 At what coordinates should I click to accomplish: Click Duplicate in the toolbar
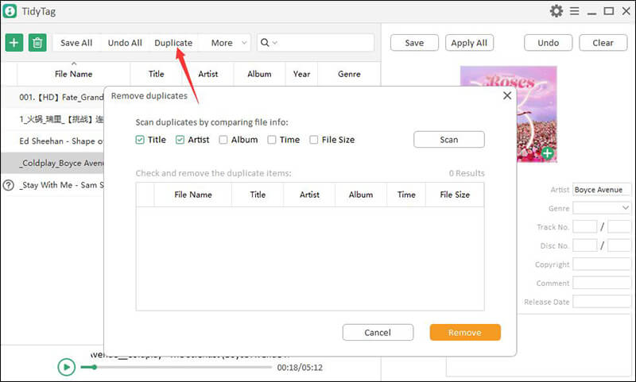point(173,43)
